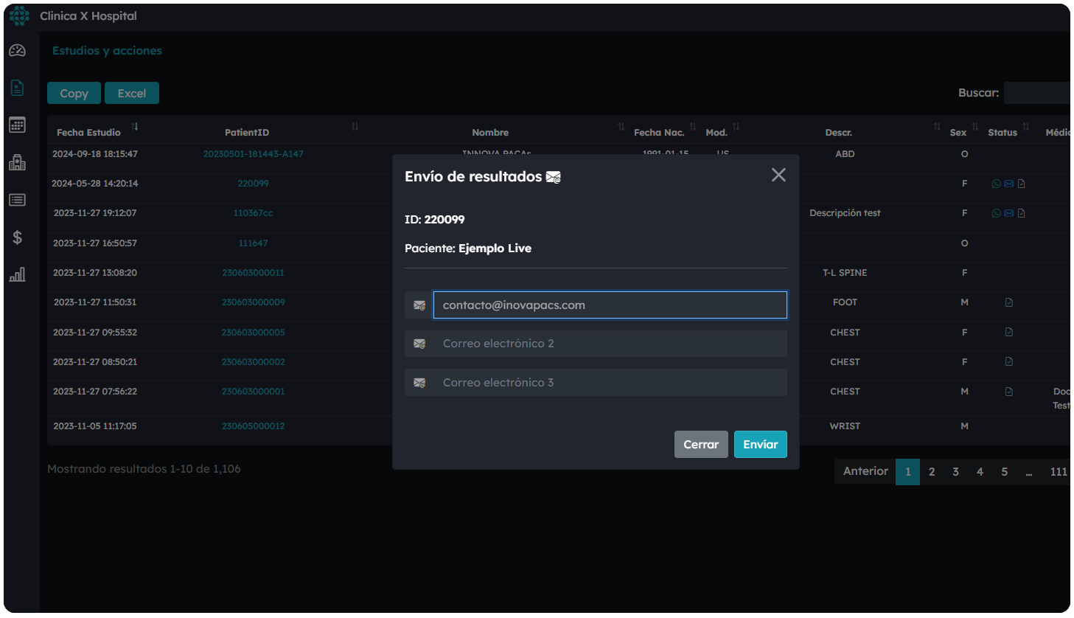This screenshot has width=1074, height=618.
Task: Open patient ID 111647 link
Action: [253, 243]
